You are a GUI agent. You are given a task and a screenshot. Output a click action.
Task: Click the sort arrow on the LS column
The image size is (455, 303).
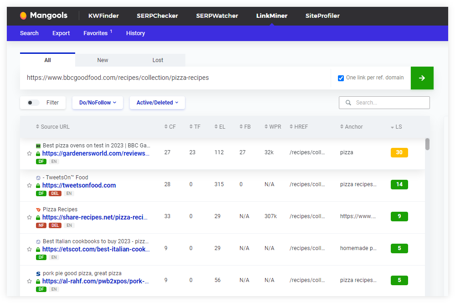[x=393, y=126]
